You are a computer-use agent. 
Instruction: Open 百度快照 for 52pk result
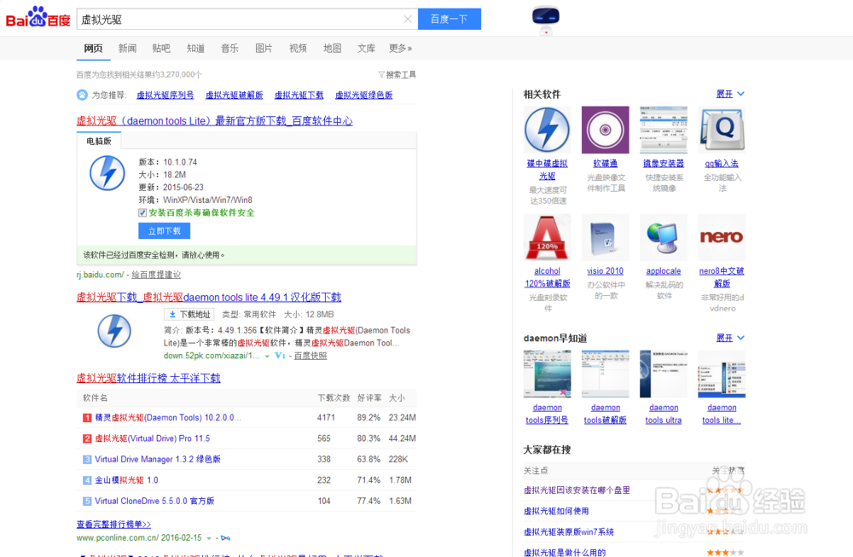pyautogui.click(x=310, y=356)
